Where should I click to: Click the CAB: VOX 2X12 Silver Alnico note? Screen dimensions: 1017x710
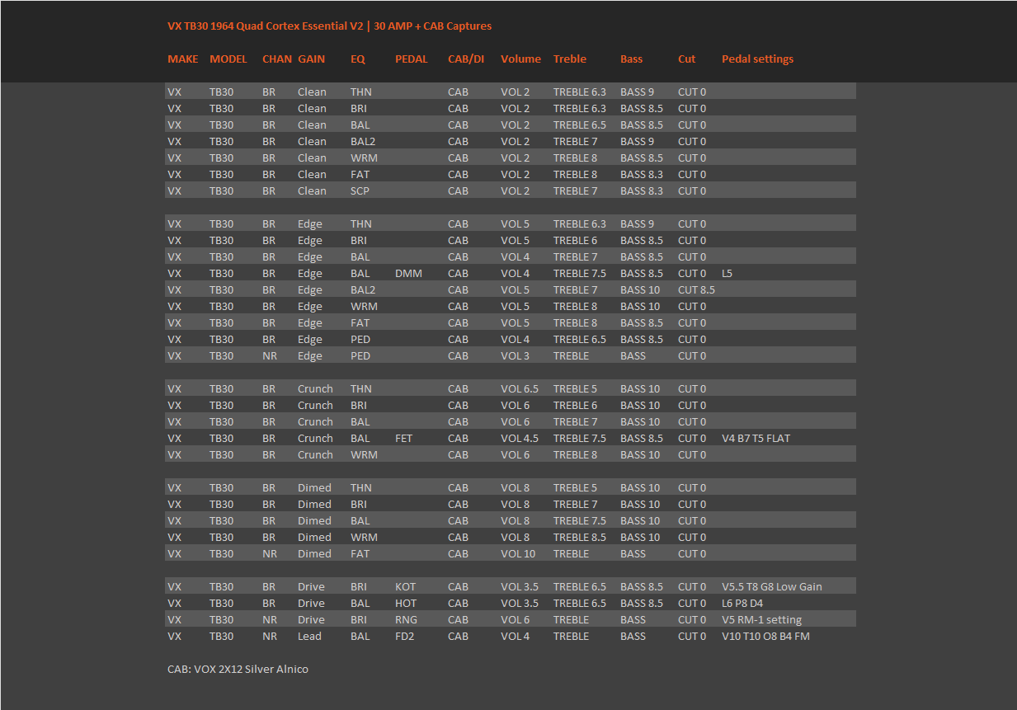[238, 669]
